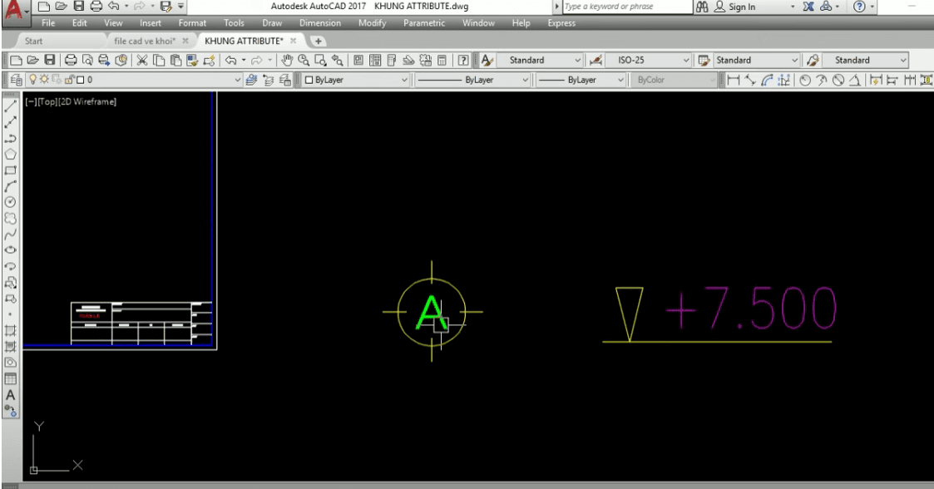Open the QuickCalc calculator icon
This screenshot has height=489, width=934.
442,60
